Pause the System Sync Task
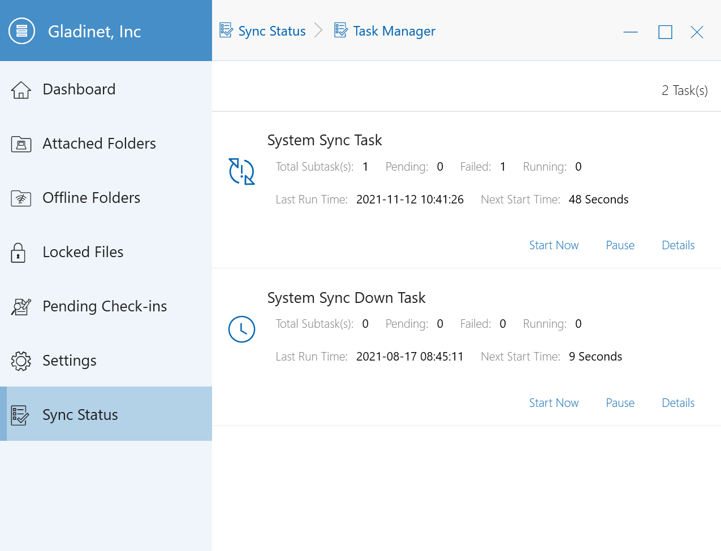 click(x=620, y=245)
